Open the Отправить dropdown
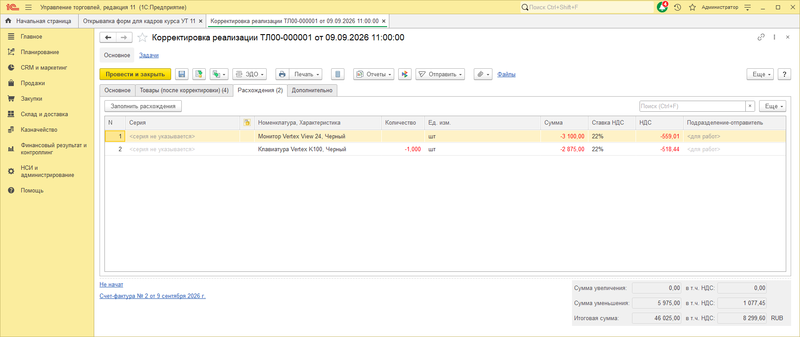This screenshot has width=800, height=337. tap(440, 74)
